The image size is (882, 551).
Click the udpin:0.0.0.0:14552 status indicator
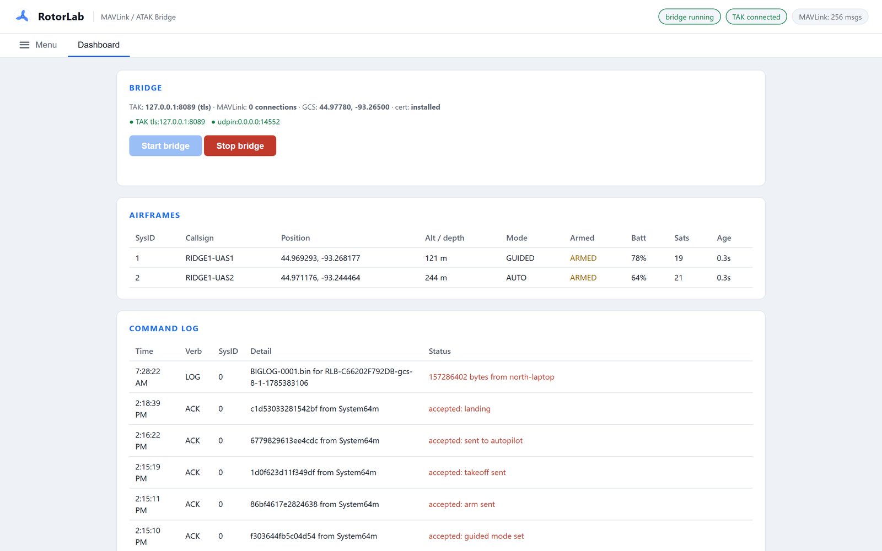pyautogui.click(x=246, y=122)
